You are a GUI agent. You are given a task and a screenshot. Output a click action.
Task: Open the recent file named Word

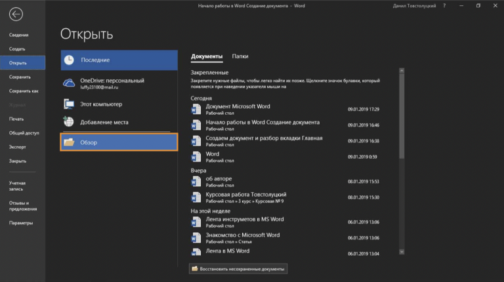(x=286, y=157)
